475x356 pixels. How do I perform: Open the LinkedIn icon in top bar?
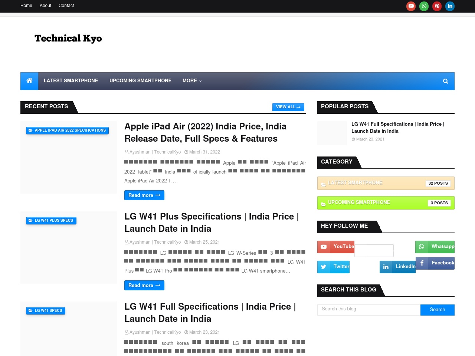pyautogui.click(x=450, y=6)
